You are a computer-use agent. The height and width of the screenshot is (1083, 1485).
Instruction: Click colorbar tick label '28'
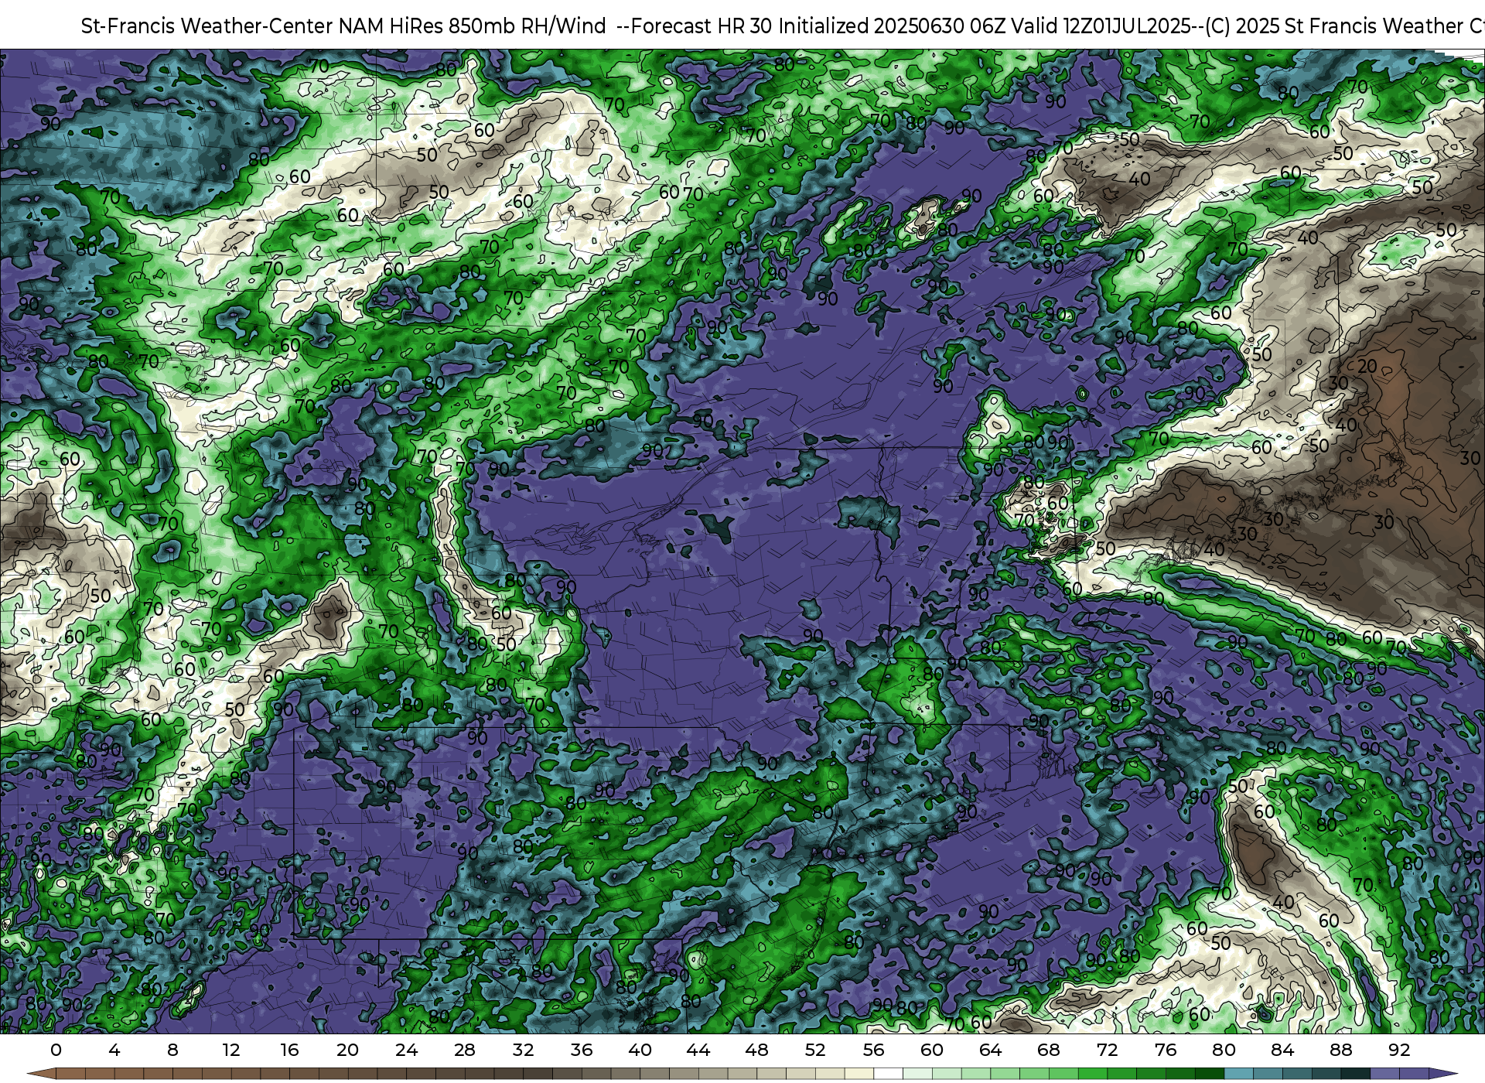465,1050
